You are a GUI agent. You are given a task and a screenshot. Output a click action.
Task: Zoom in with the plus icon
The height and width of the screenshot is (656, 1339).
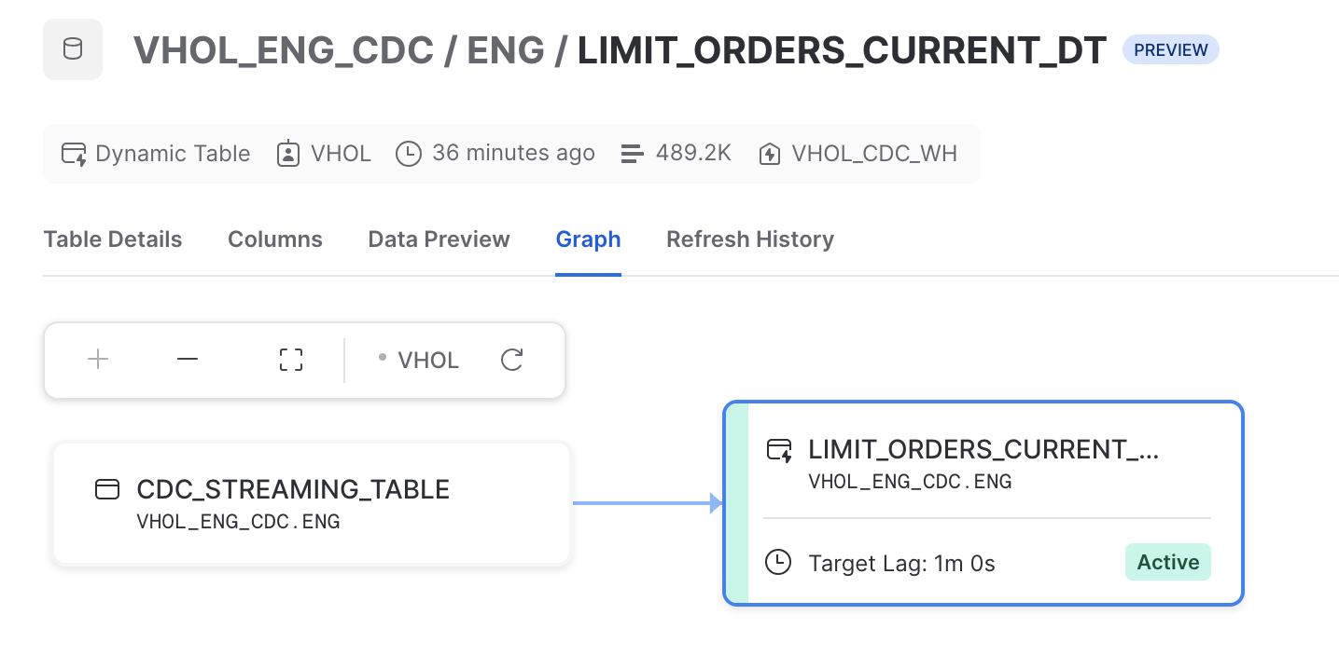click(98, 360)
